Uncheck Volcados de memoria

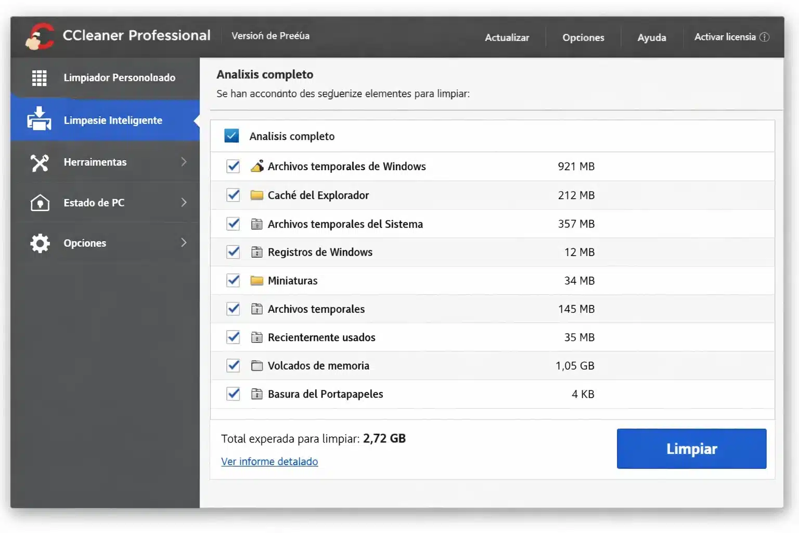tap(233, 365)
